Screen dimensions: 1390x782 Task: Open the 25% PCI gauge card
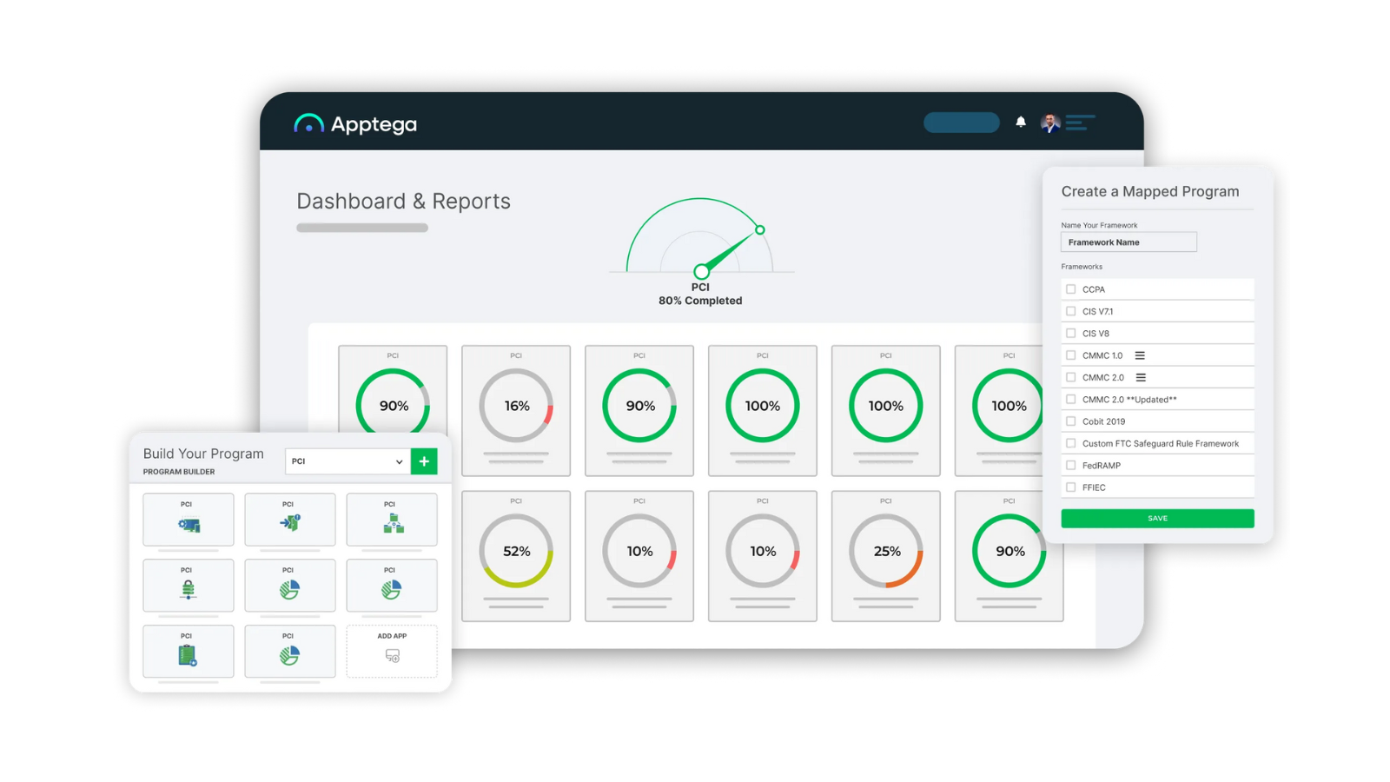(886, 556)
